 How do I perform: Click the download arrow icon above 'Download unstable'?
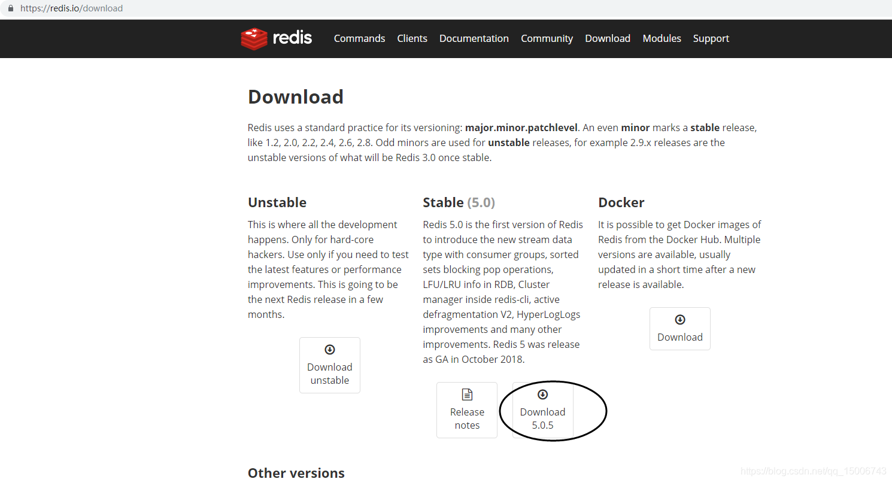[330, 350]
